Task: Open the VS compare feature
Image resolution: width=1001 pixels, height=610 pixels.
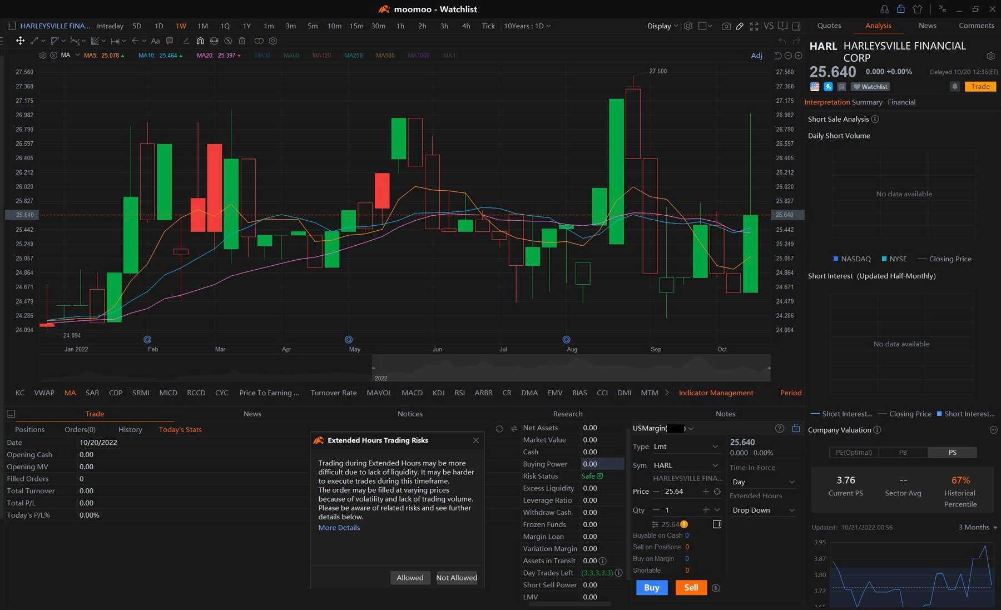Action: coord(769,26)
